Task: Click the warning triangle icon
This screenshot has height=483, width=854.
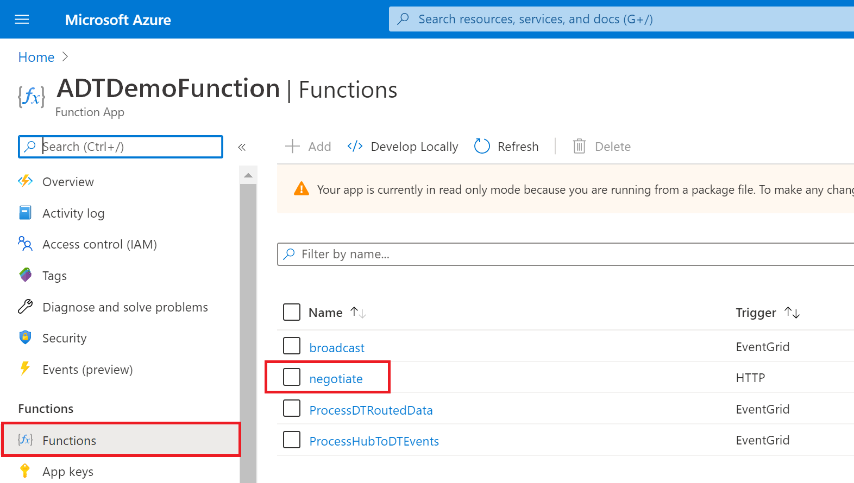Action: point(302,189)
